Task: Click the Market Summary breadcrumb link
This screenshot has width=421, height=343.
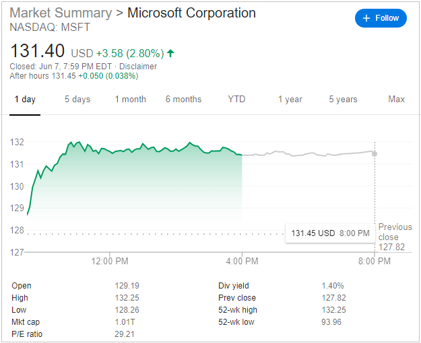Action: (61, 13)
